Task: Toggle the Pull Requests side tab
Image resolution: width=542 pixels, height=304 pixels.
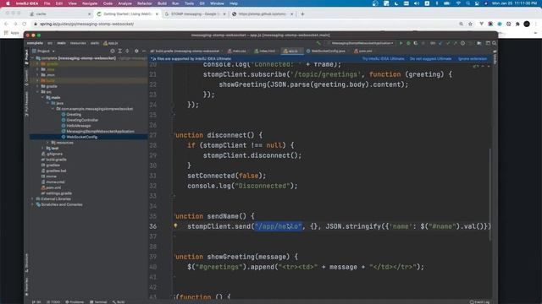Action: [26, 104]
